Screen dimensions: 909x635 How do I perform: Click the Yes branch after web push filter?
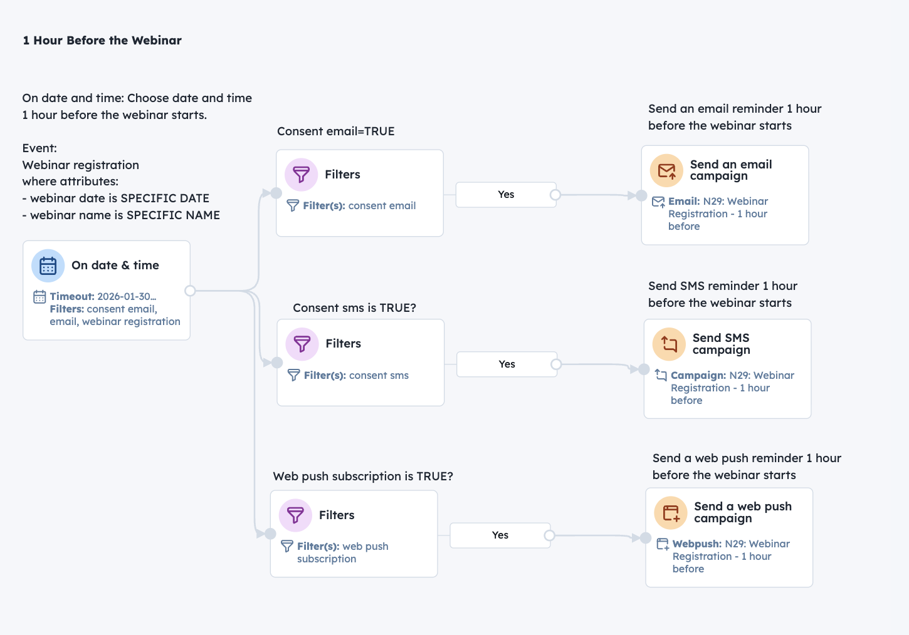pyautogui.click(x=500, y=535)
